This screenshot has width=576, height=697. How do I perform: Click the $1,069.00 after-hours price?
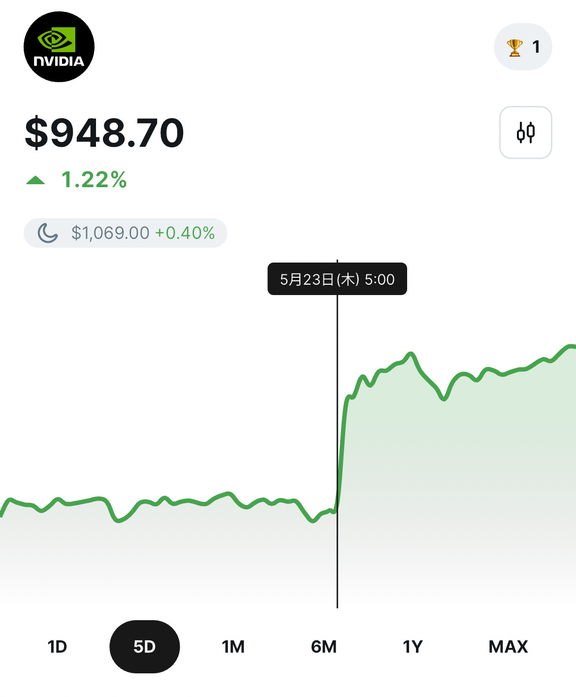click(110, 232)
